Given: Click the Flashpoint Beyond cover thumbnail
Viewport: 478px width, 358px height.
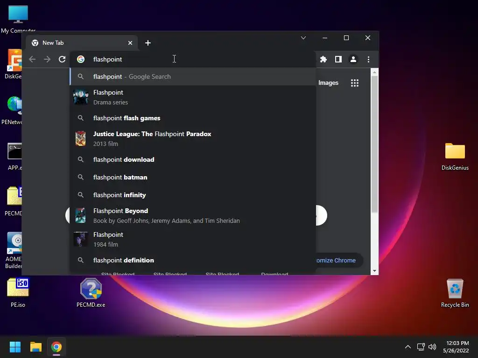Looking at the screenshot, I should [x=80, y=215].
